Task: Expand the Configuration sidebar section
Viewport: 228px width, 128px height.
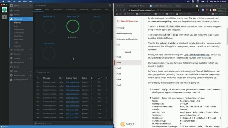Action: pyautogui.click(x=30, y=50)
